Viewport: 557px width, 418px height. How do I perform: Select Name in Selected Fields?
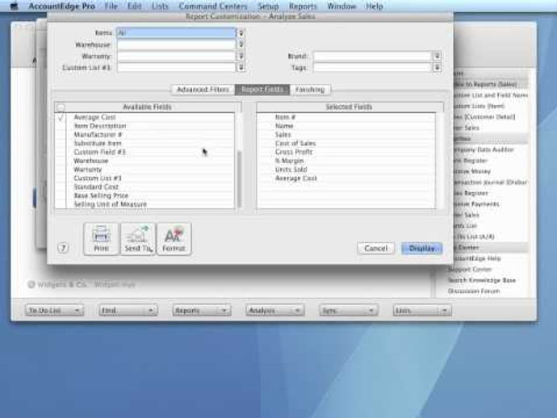pos(284,126)
